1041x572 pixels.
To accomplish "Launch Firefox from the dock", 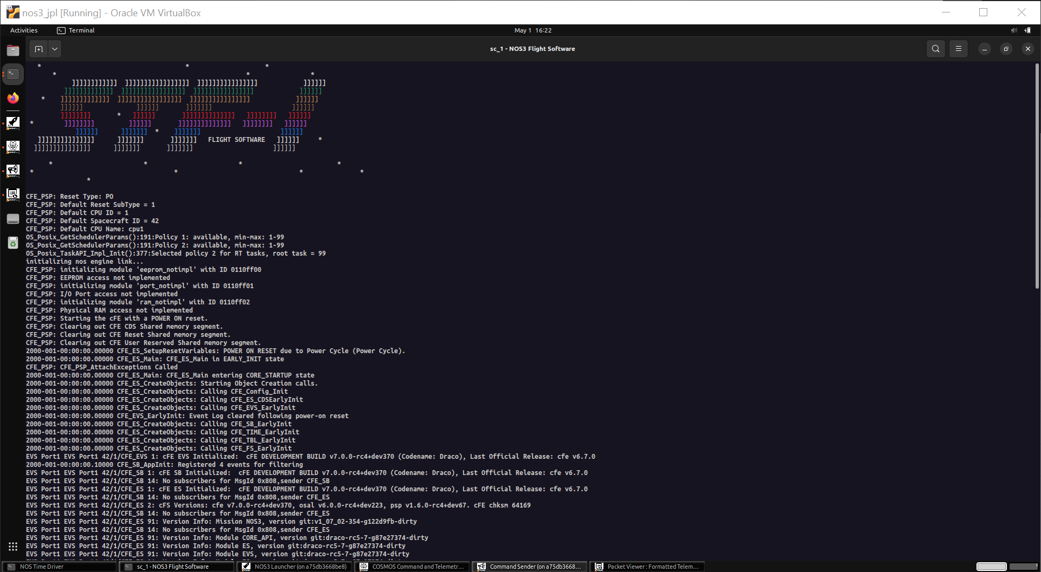I will pyautogui.click(x=13, y=98).
